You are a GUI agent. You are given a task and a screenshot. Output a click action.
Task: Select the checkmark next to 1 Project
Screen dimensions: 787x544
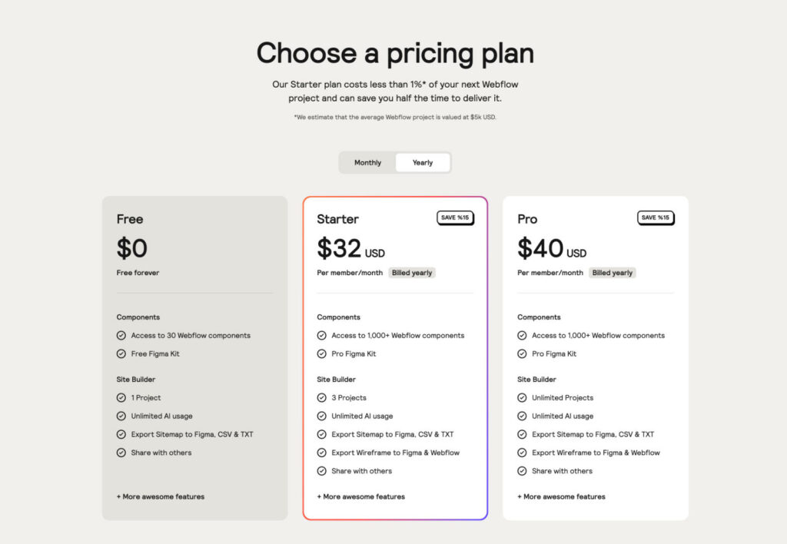coord(121,397)
